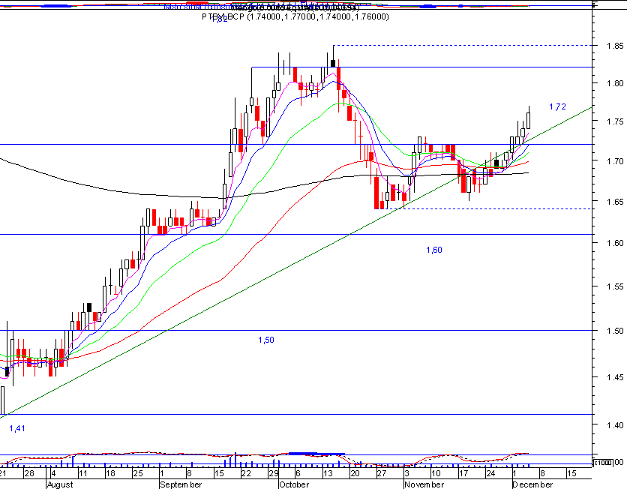Click date label 3 in November
The image size is (627, 489).
[x=406, y=473]
